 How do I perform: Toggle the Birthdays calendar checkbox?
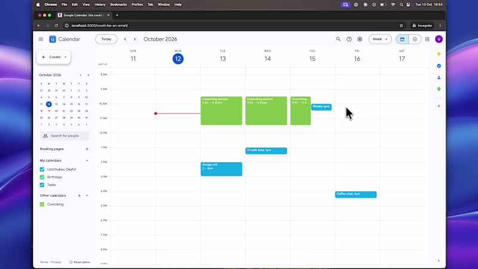click(42, 177)
